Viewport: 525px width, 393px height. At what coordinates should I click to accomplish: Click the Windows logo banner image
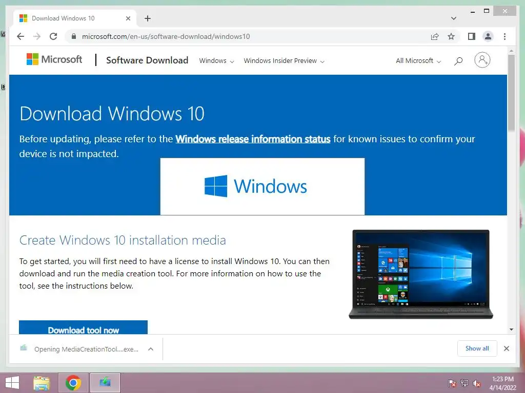pos(262,186)
